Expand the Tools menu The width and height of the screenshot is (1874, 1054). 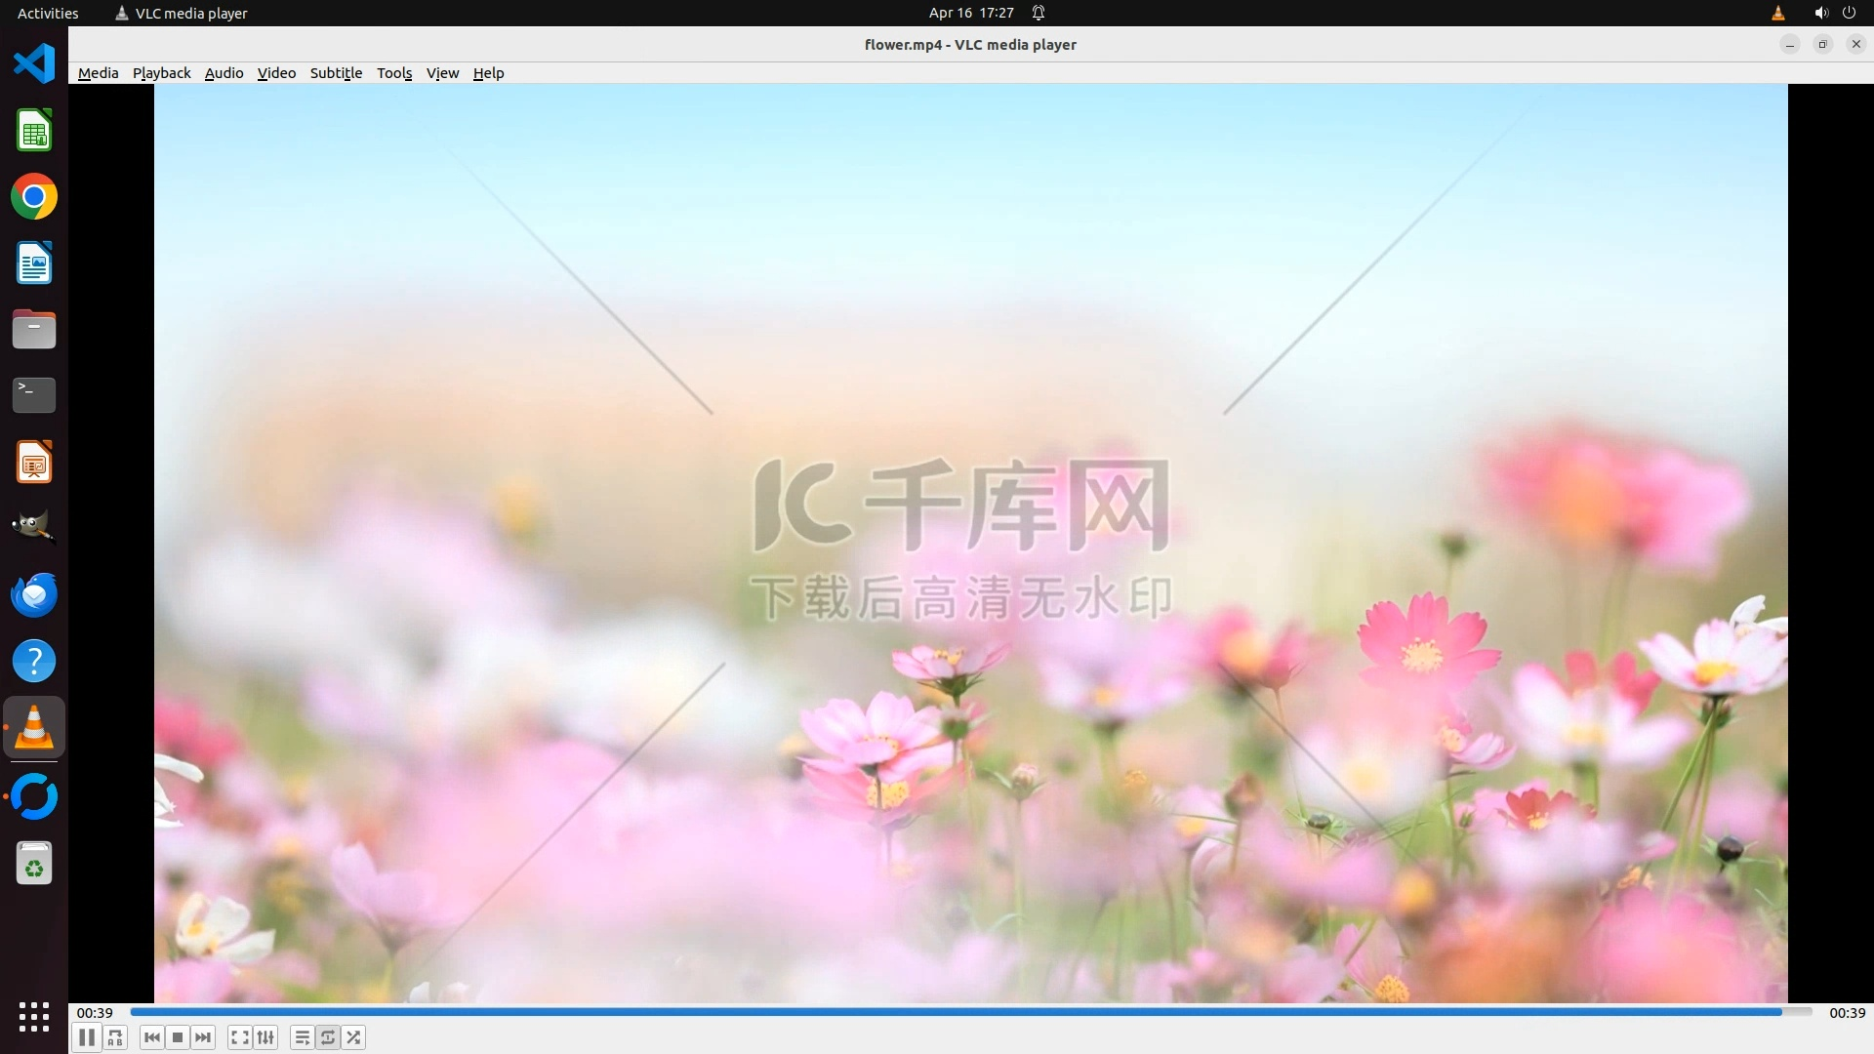click(394, 73)
